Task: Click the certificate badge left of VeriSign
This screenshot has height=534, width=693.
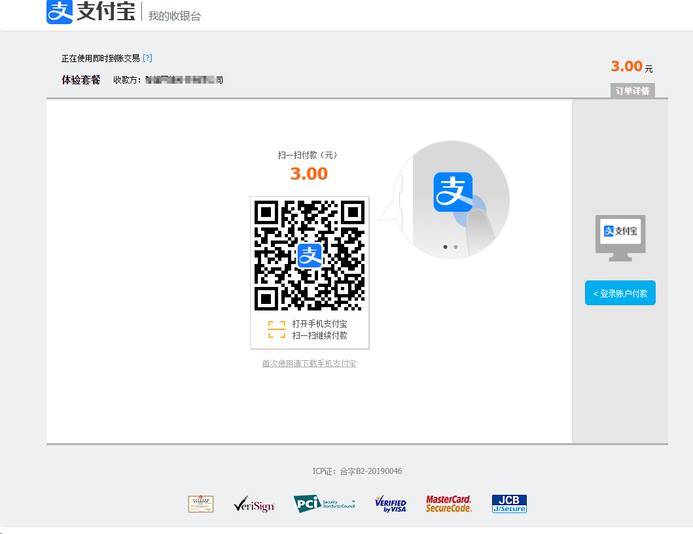Action: pyautogui.click(x=201, y=504)
